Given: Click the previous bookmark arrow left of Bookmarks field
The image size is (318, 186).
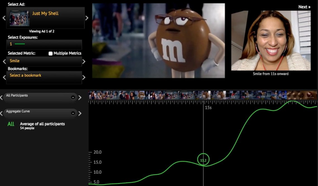Looking at the screenshot, I should point(4,77).
